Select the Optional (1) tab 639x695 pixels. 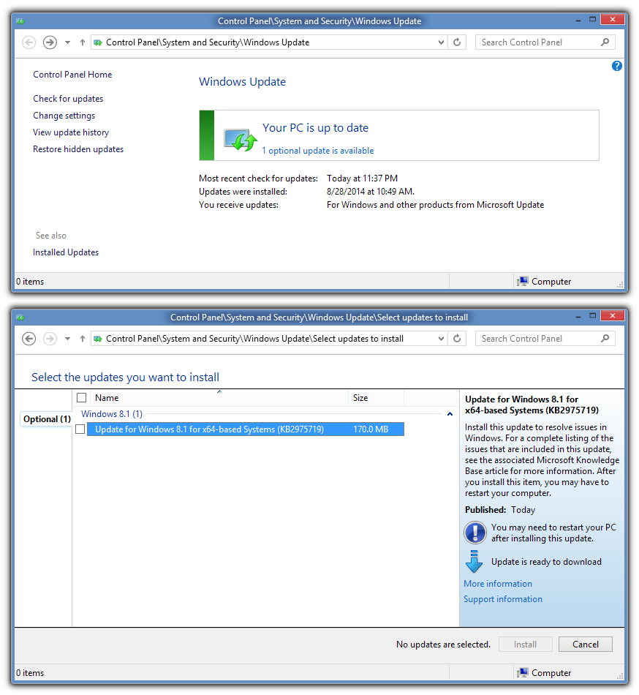(47, 419)
